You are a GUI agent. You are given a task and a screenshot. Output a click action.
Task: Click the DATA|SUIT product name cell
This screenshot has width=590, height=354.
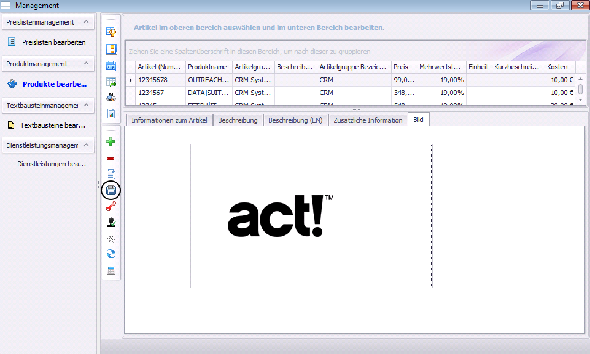[209, 93]
